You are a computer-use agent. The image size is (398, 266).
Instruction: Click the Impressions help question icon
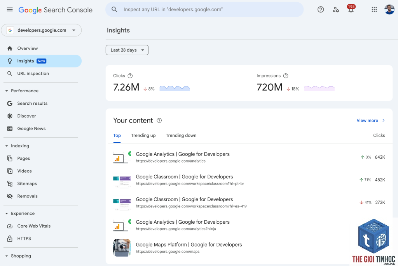(286, 76)
